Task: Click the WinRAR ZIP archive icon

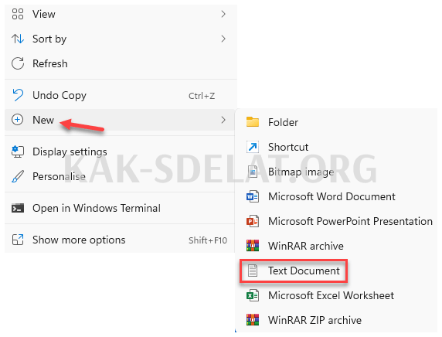Action: coord(252,320)
